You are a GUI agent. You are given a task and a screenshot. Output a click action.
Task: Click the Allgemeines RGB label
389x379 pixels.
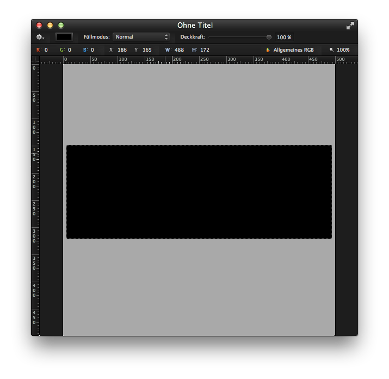[x=293, y=50]
